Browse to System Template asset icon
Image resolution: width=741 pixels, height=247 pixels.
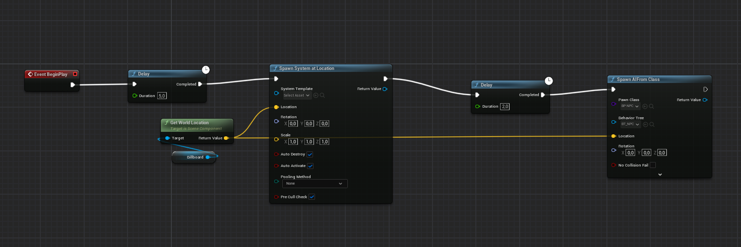point(322,95)
